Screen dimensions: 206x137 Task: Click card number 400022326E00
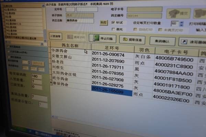(171, 99)
